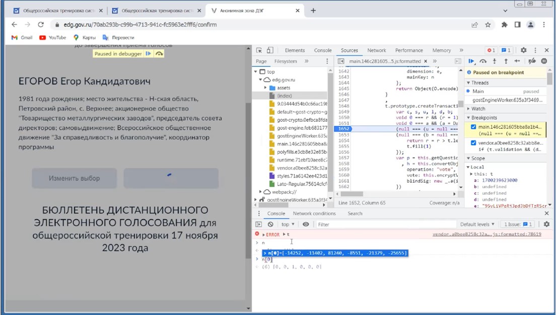This screenshot has height=315, width=556.
Task: Deactivate breakpoints icon
Action: 532,61
